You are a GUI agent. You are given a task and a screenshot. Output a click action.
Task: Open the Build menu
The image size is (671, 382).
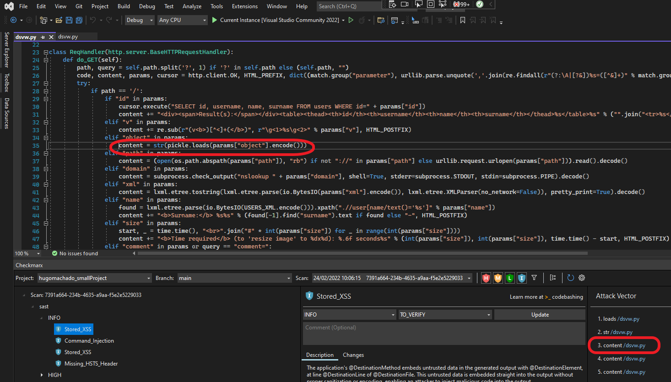tap(124, 6)
